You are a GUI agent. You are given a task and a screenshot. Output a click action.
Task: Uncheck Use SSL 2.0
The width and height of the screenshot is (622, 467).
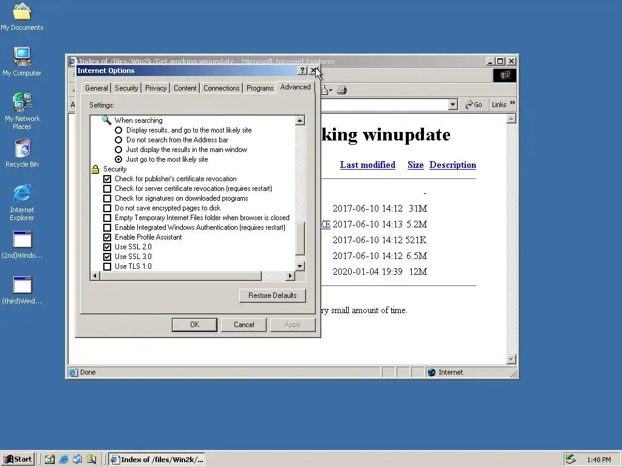[x=107, y=247]
